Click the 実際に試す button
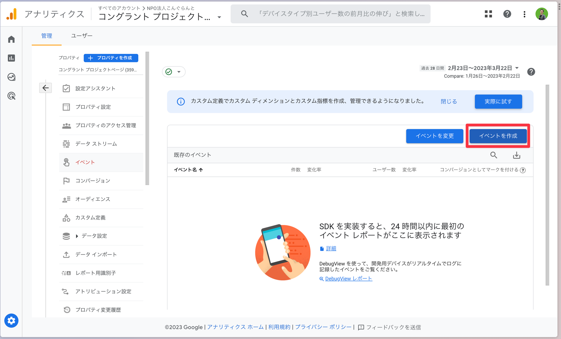 (x=498, y=102)
